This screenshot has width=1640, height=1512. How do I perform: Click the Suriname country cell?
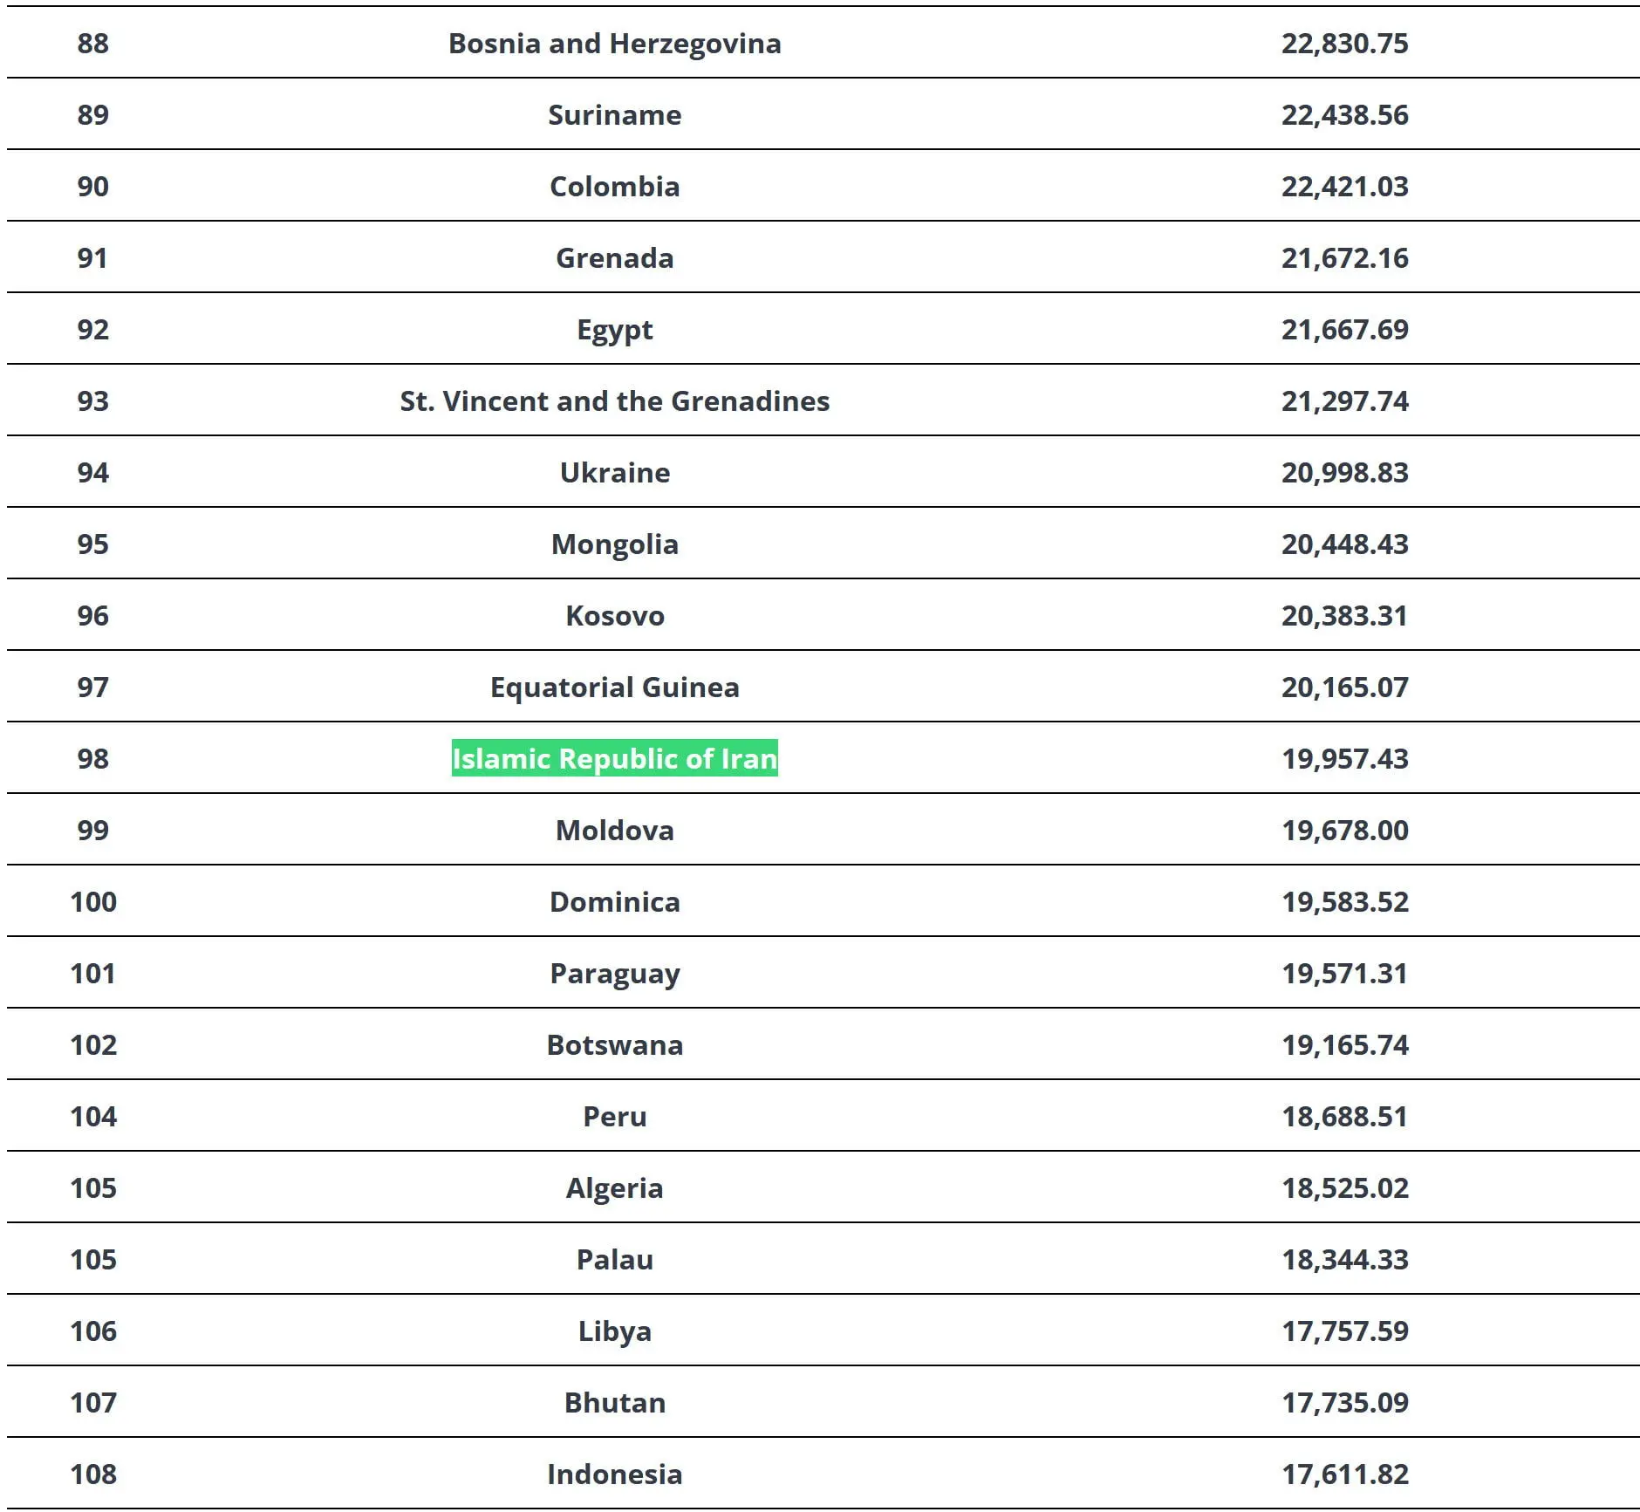coord(614,115)
